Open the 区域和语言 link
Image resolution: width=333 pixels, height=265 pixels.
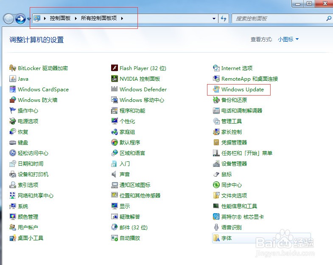(132, 153)
